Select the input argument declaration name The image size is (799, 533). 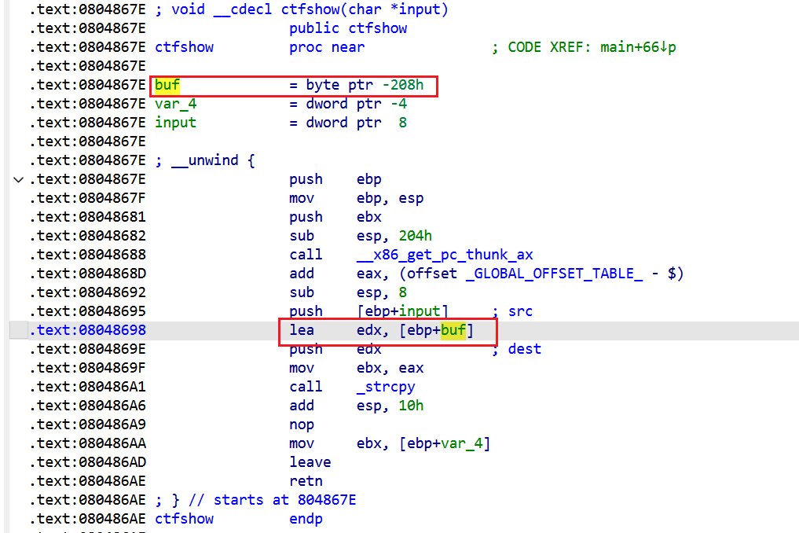(175, 123)
